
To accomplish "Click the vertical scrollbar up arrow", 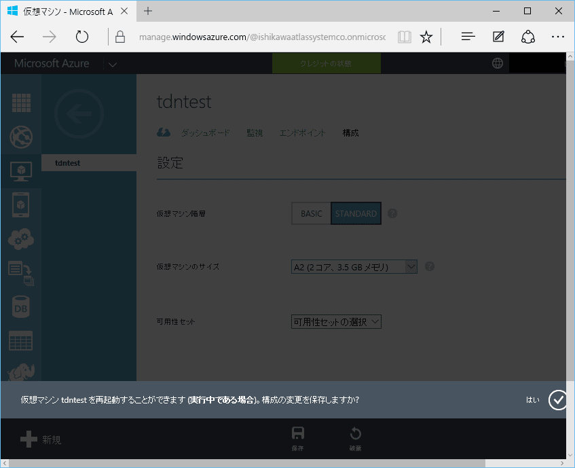I will pos(570,56).
